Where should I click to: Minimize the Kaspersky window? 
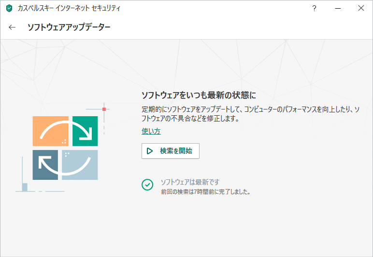[x=338, y=8]
